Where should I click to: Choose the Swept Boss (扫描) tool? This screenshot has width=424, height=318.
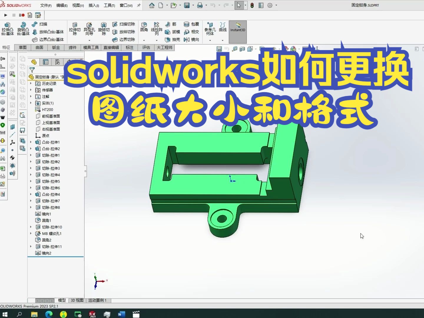(x=39, y=24)
